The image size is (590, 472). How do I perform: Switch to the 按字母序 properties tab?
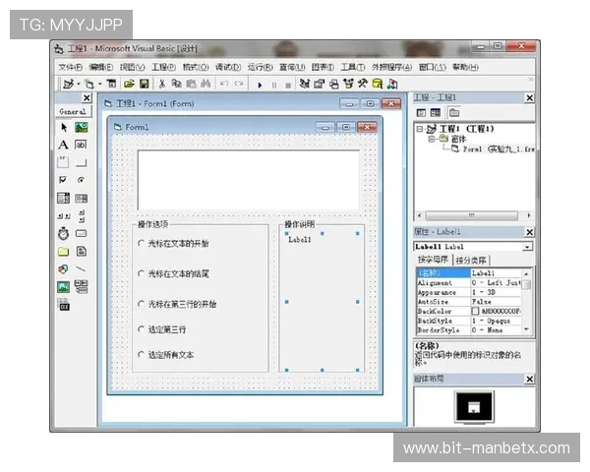[433, 260]
